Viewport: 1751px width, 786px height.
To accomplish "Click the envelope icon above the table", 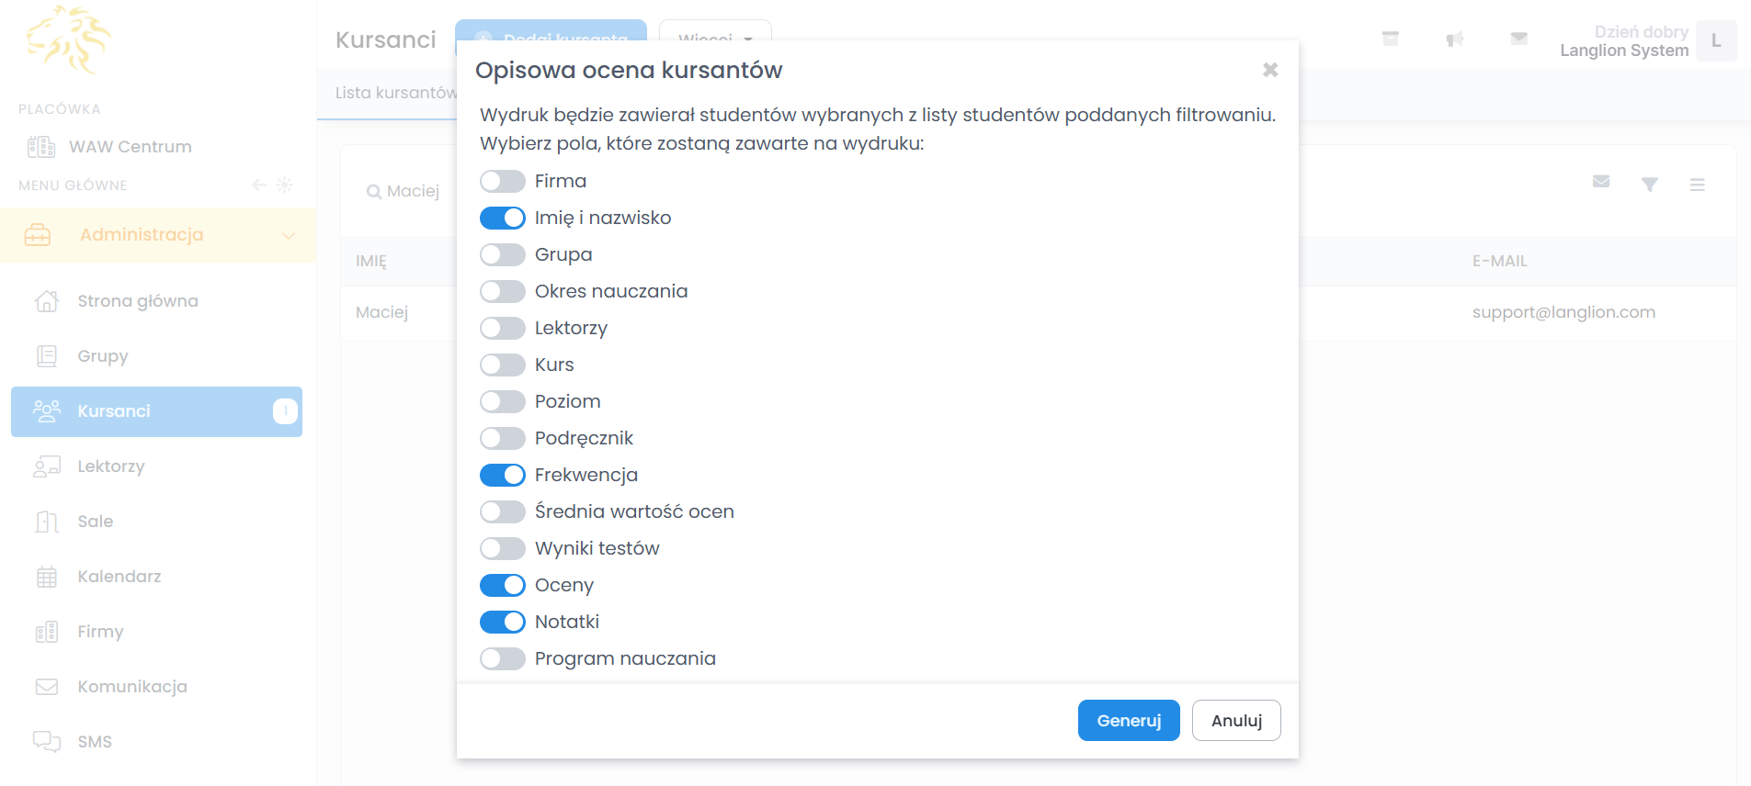I will [x=1601, y=182].
